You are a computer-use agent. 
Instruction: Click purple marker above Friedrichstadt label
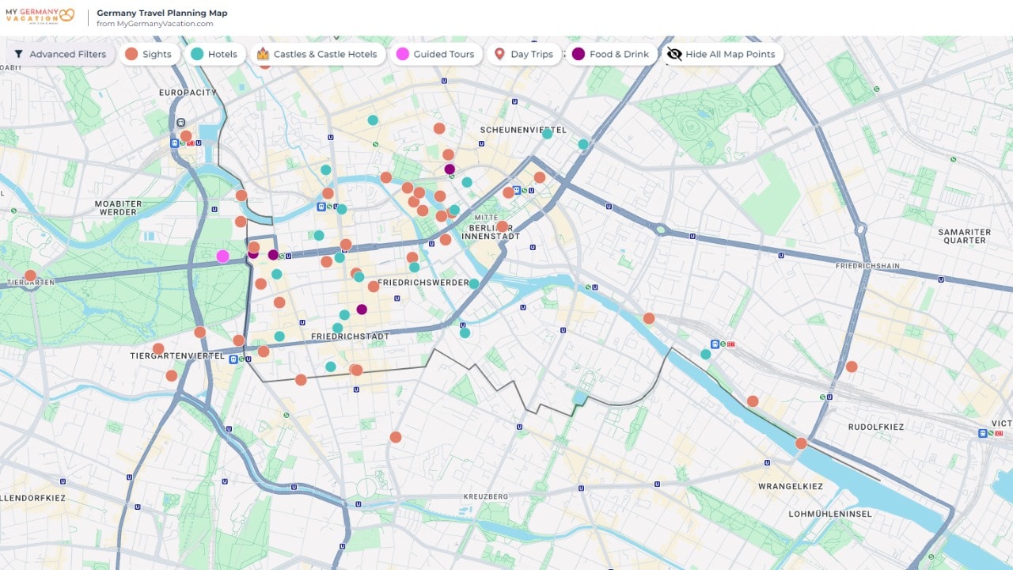pyautogui.click(x=362, y=310)
